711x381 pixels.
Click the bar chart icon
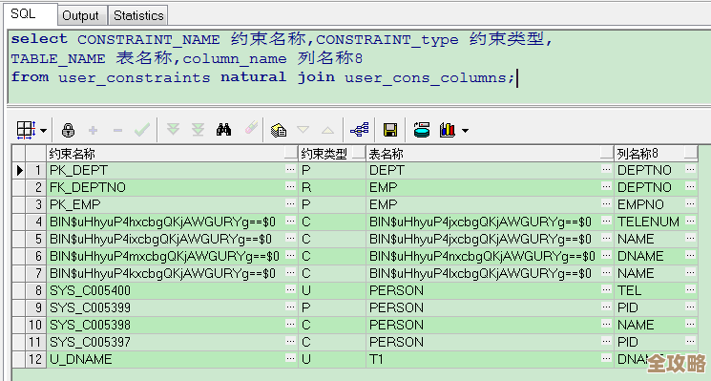pos(447,130)
